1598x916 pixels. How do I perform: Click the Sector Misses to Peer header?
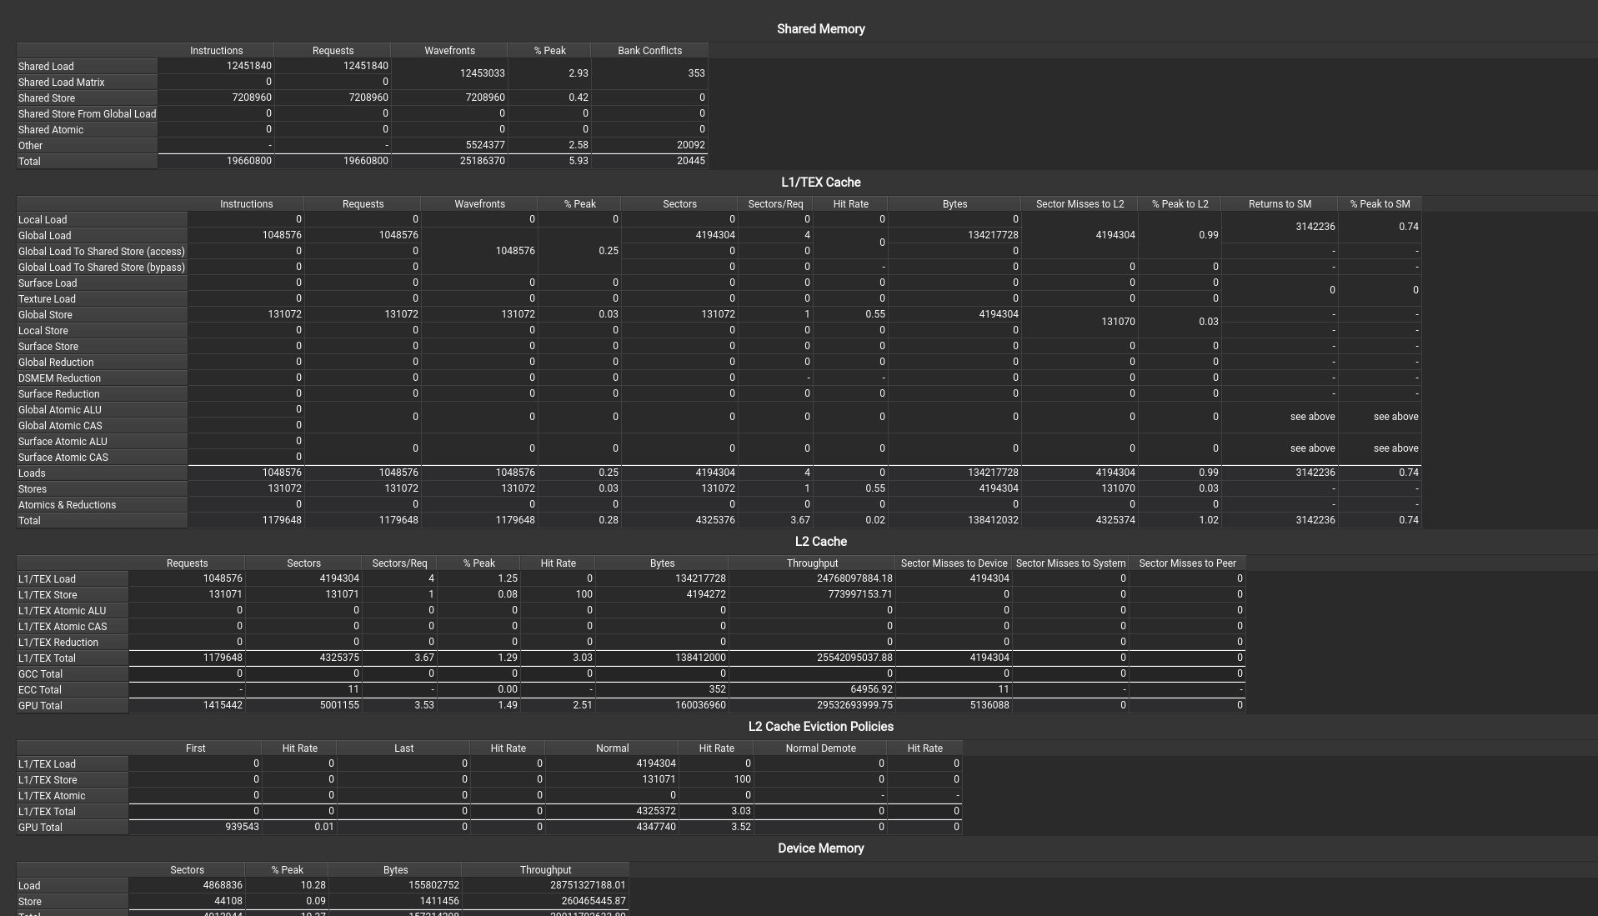coord(1186,563)
